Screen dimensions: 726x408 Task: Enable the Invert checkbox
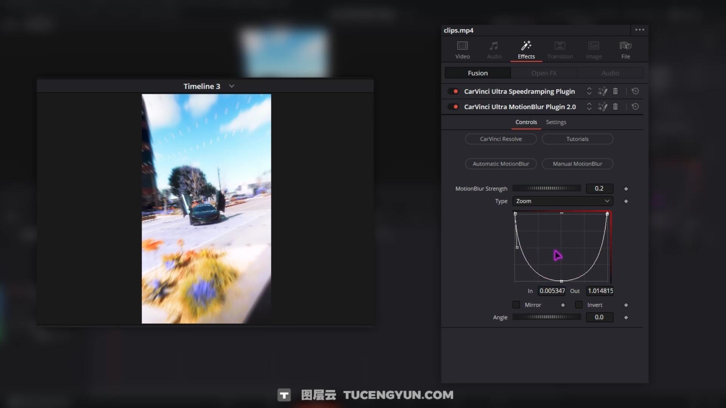[x=579, y=305]
